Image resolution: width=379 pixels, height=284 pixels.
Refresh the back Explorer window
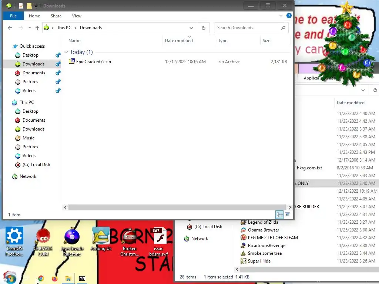pyautogui.click(x=375, y=90)
